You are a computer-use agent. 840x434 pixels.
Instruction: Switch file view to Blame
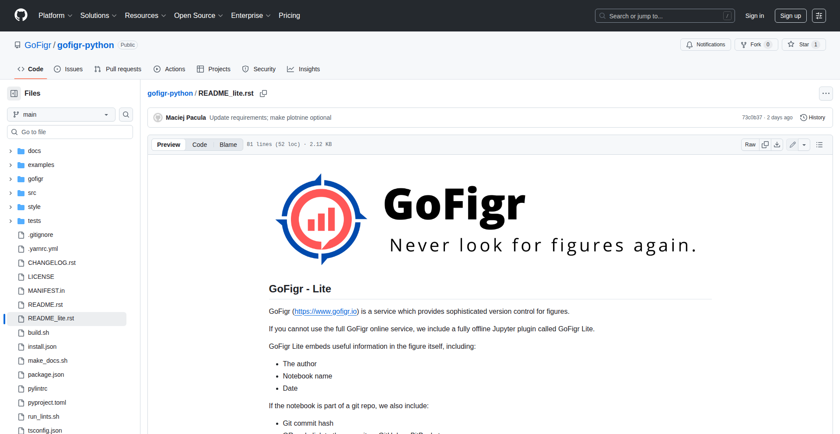[228, 145]
